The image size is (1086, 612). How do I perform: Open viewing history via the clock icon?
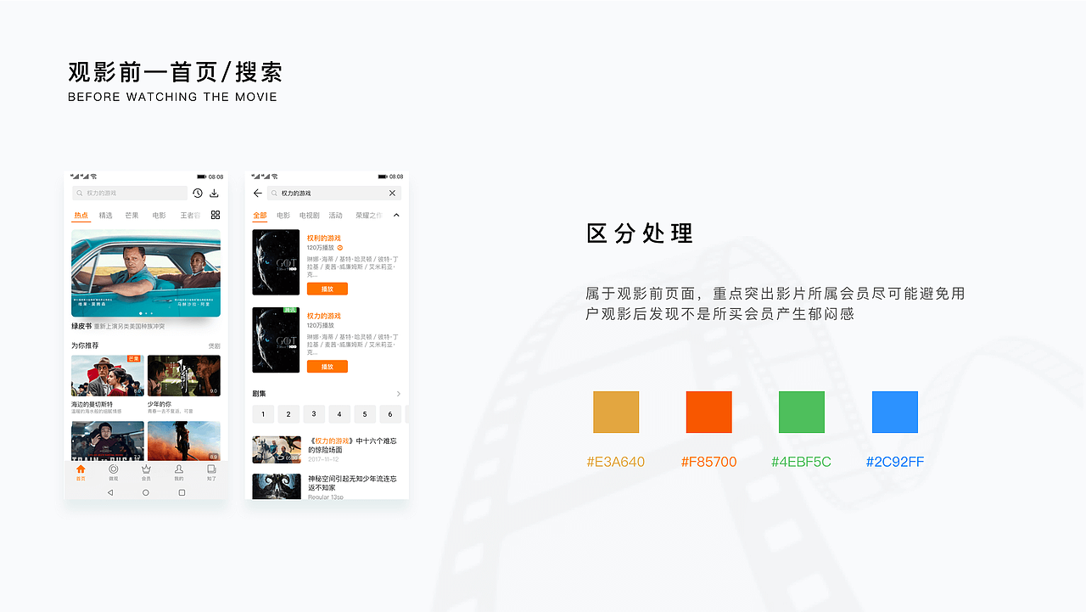tap(197, 194)
